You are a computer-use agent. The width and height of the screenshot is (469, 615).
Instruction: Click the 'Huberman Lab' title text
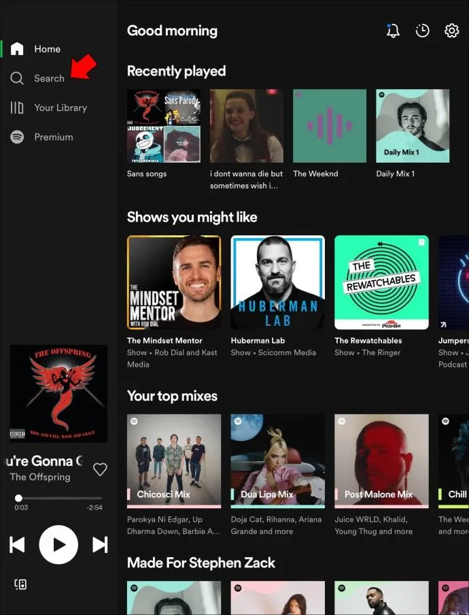[258, 340]
